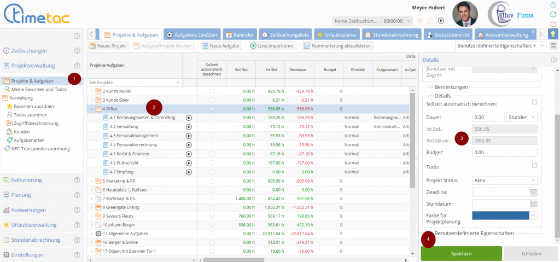Click the start time tracking play button in header
Viewport: 560px width, 262px height.
pyautogui.click(x=441, y=21)
